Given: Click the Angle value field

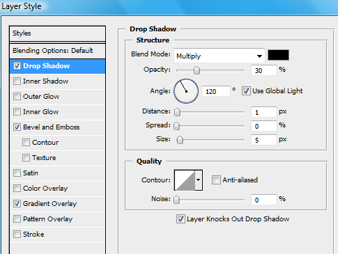Looking at the screenshot, I should click(x=216, y=91).
